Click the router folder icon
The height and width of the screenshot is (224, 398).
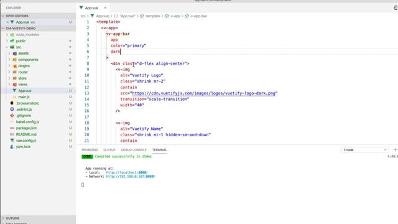(x=15, y=72)
